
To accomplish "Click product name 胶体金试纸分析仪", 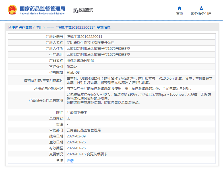I will coord(80,61).
